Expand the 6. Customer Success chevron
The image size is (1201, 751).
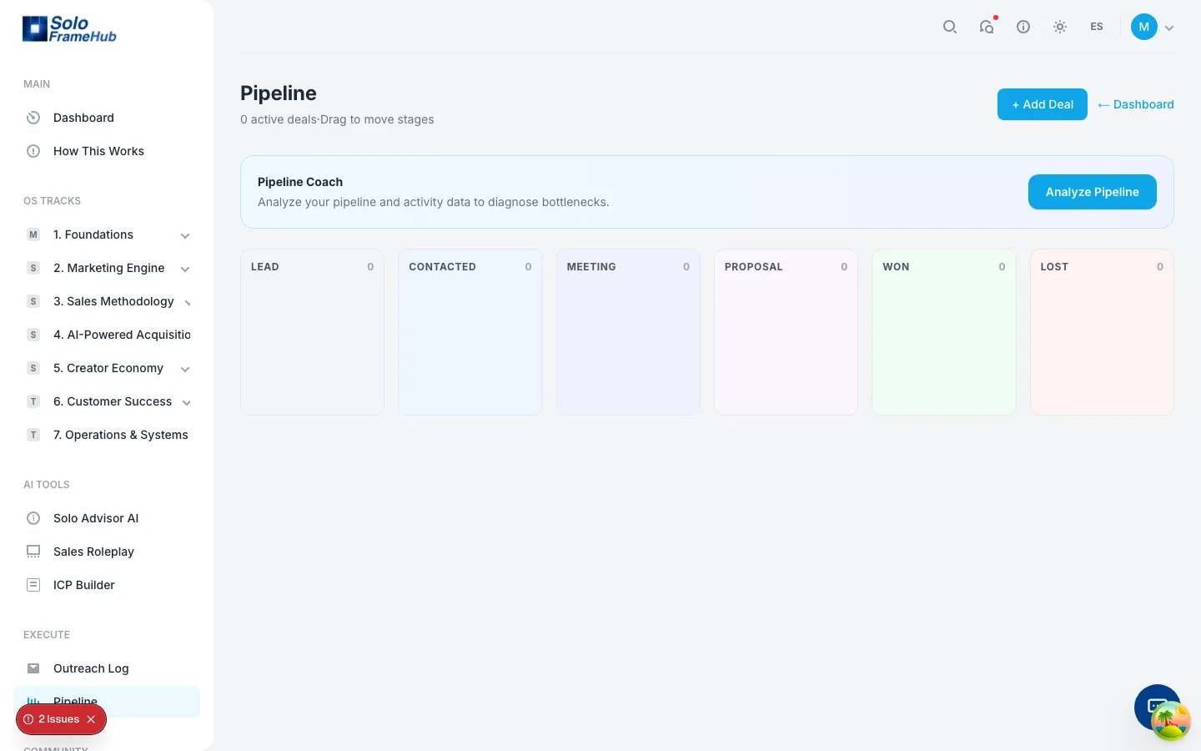(187, 402)
